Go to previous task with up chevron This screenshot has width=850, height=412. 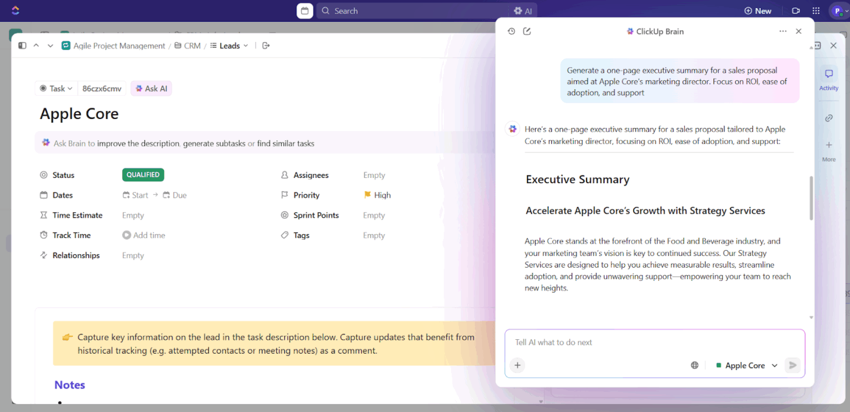click(36, 46)
